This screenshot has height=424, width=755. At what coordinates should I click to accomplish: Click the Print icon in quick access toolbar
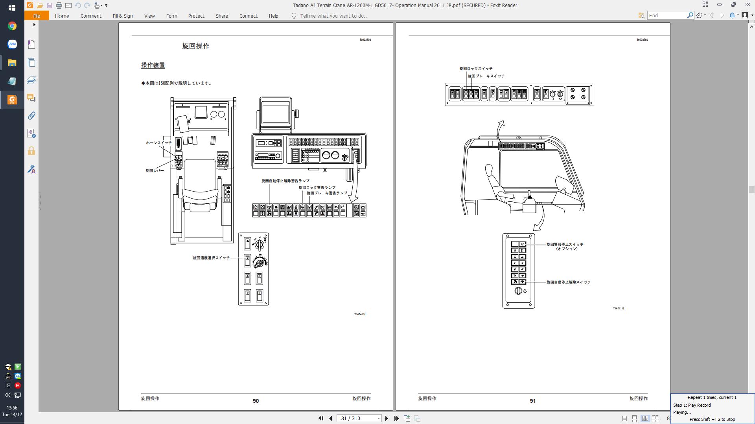click(x=59, y=5)
